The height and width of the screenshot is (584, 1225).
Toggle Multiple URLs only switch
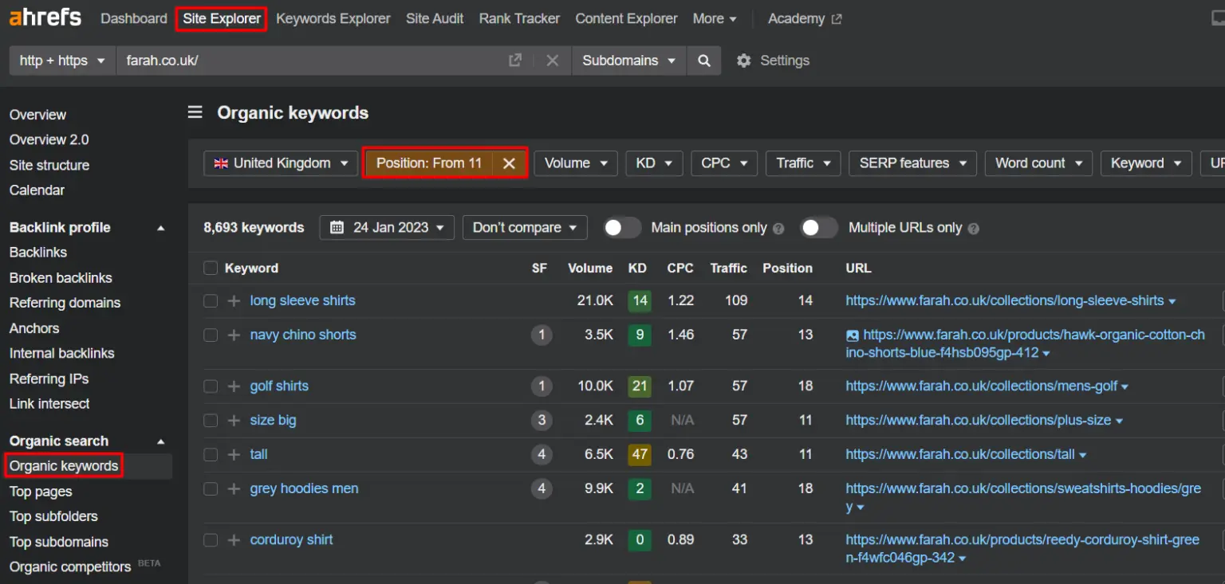click(x=819, y=228)
